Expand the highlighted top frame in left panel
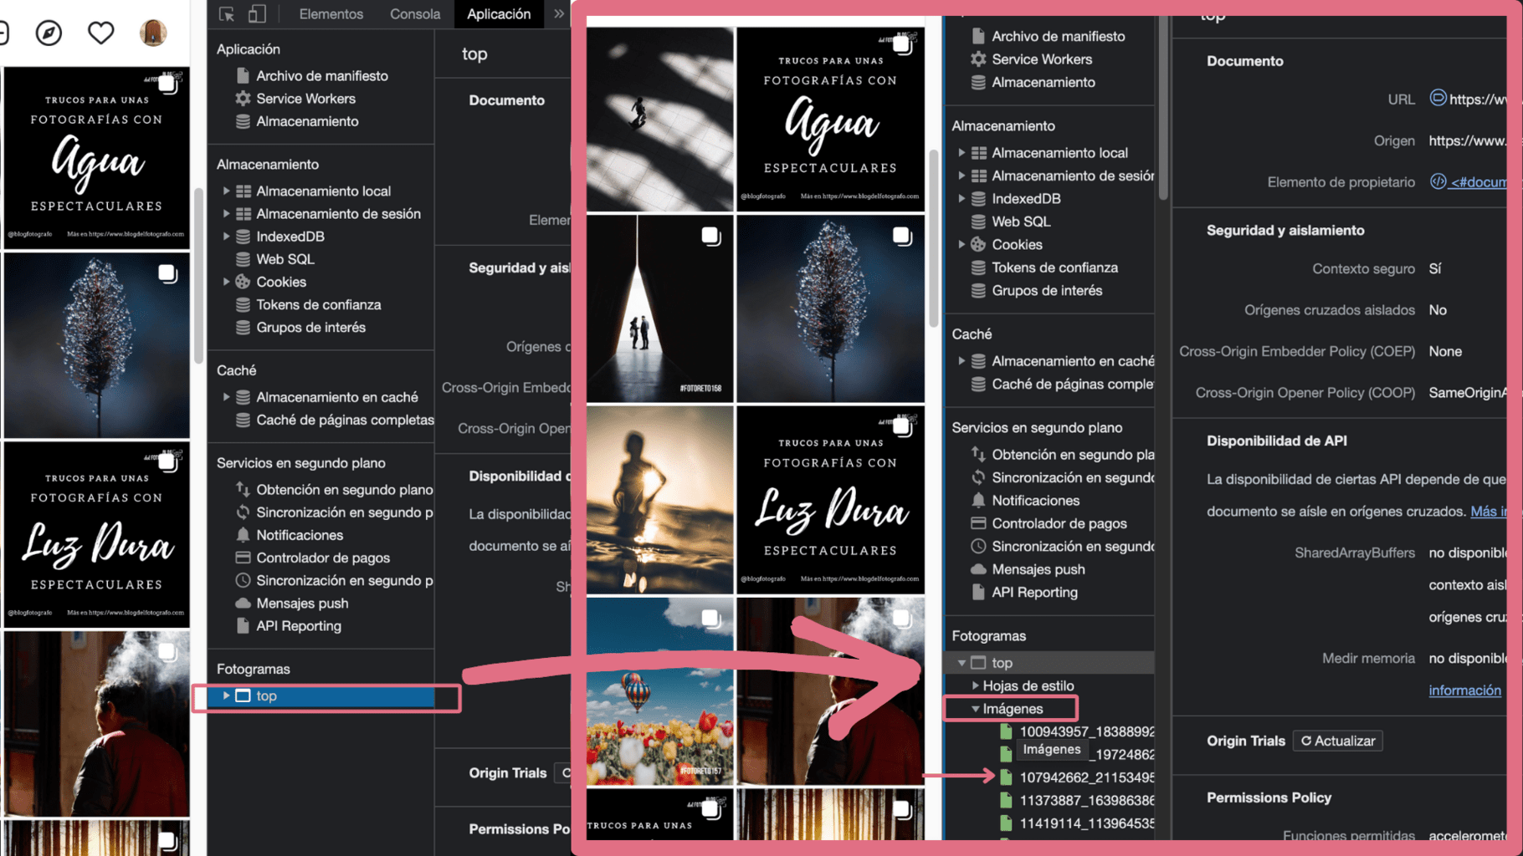 point(227,695)
